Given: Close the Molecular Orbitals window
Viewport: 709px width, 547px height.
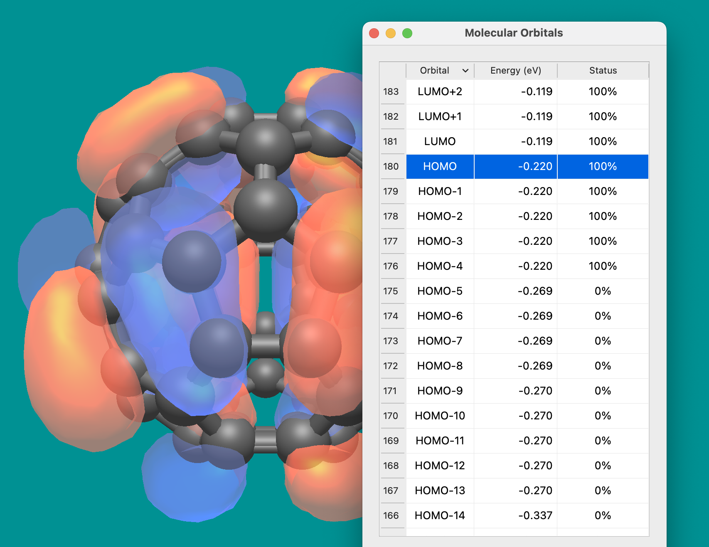Looking at the screenshot, I should point(374,33).
